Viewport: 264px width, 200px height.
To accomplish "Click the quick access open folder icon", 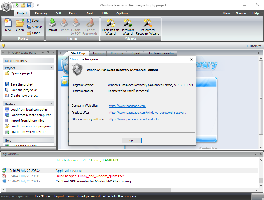I will (x=23, y=5).
